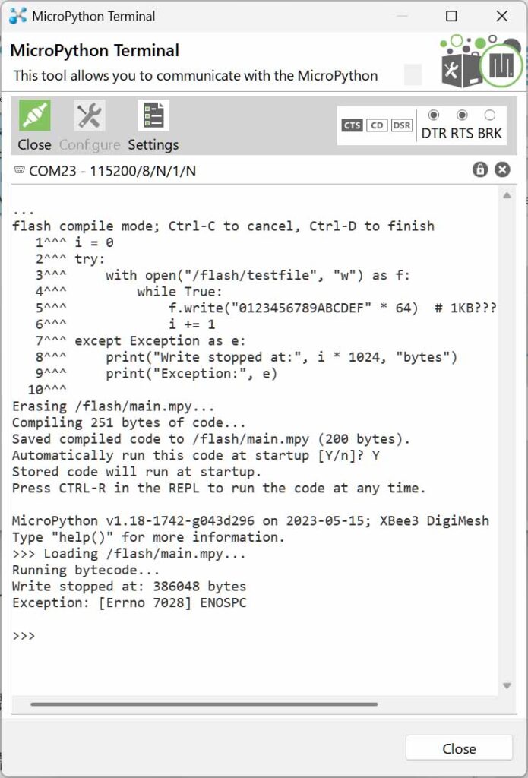The height and width of the screenshot is (778, 528).
Task: Click the >>> prompt line in the terminal
Action: tap(24, 636)
